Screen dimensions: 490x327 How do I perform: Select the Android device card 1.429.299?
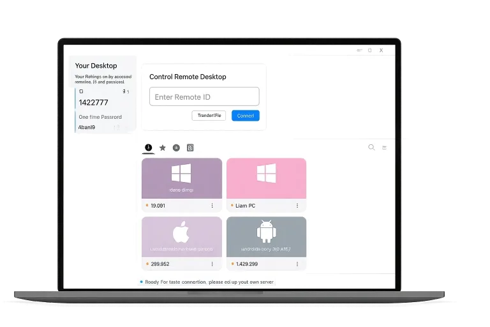pyautogui.click(x=266, y=237)
